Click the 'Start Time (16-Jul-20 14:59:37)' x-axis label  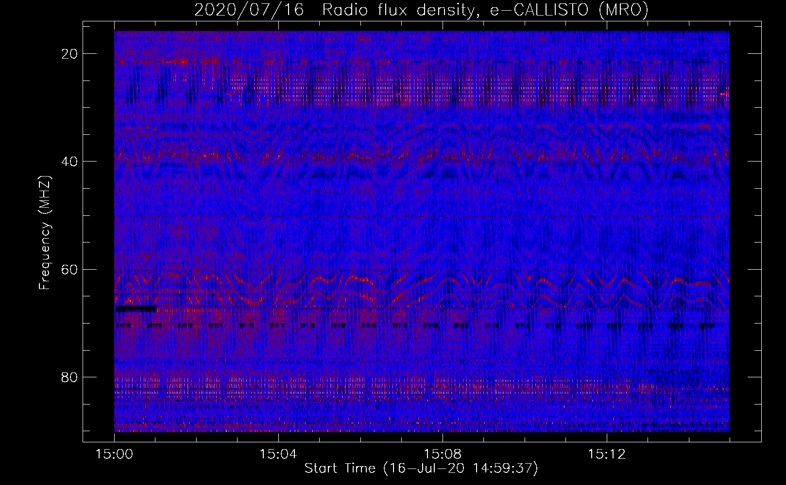point(421,469)
